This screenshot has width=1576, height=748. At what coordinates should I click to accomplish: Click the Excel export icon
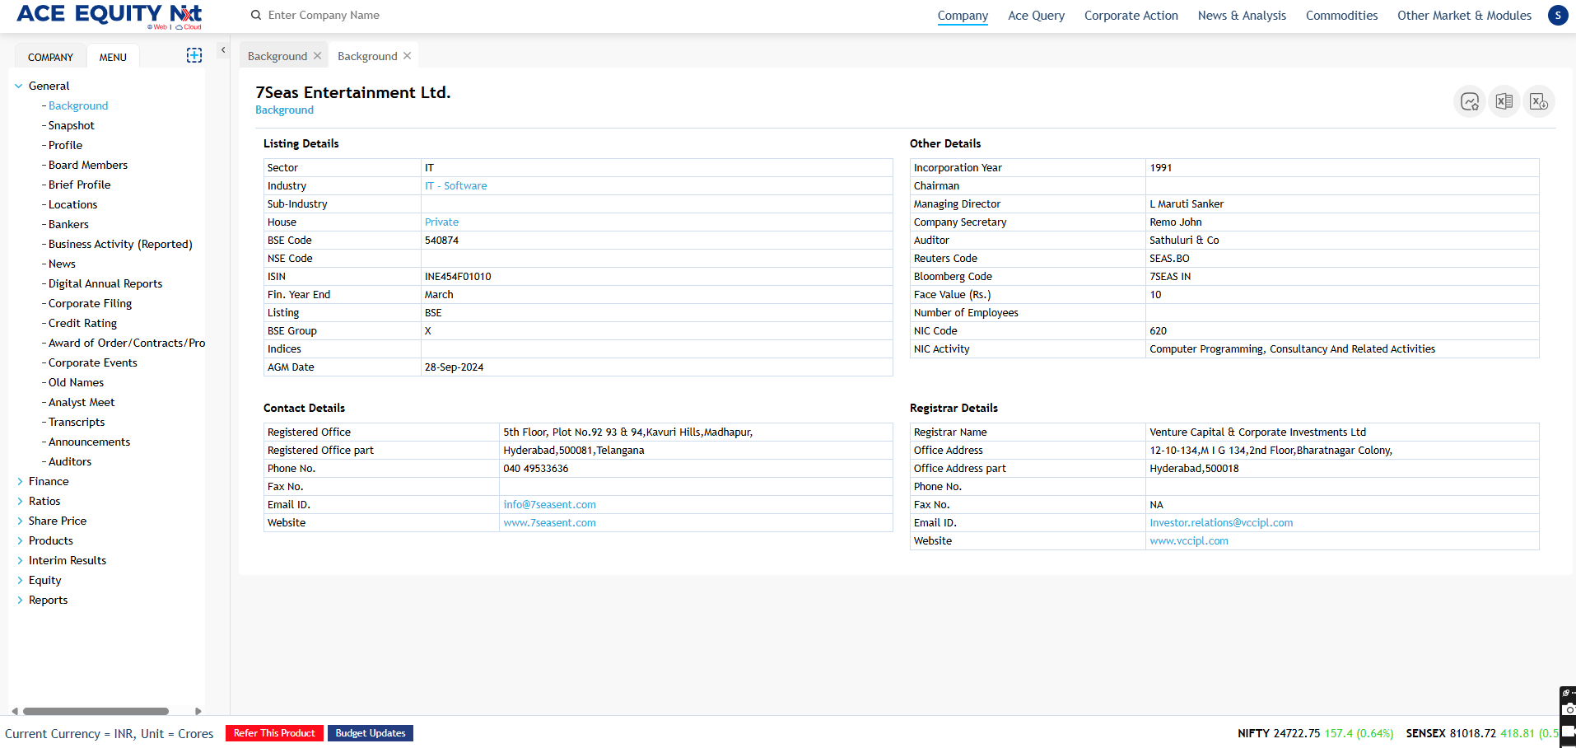pos(1504,101)
